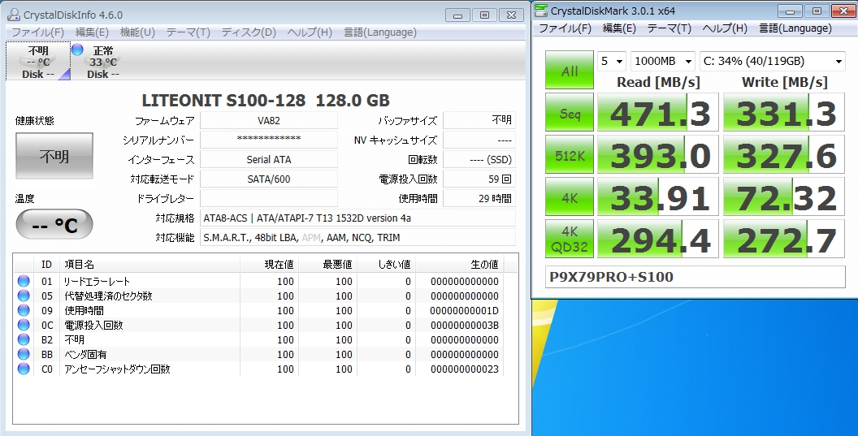Click the 現在値 column header
This screenshot has width=858, height=436.
(270, 265)
